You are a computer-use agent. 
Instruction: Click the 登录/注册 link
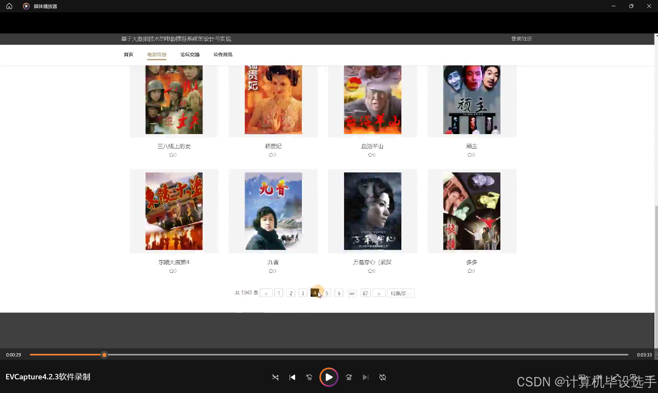[x=521, y=39]
